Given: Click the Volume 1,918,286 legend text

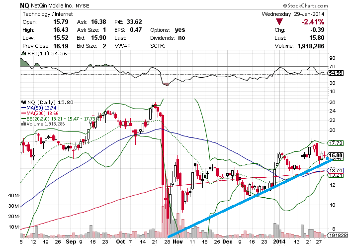Looking at the screenshot, I should 46,124.
